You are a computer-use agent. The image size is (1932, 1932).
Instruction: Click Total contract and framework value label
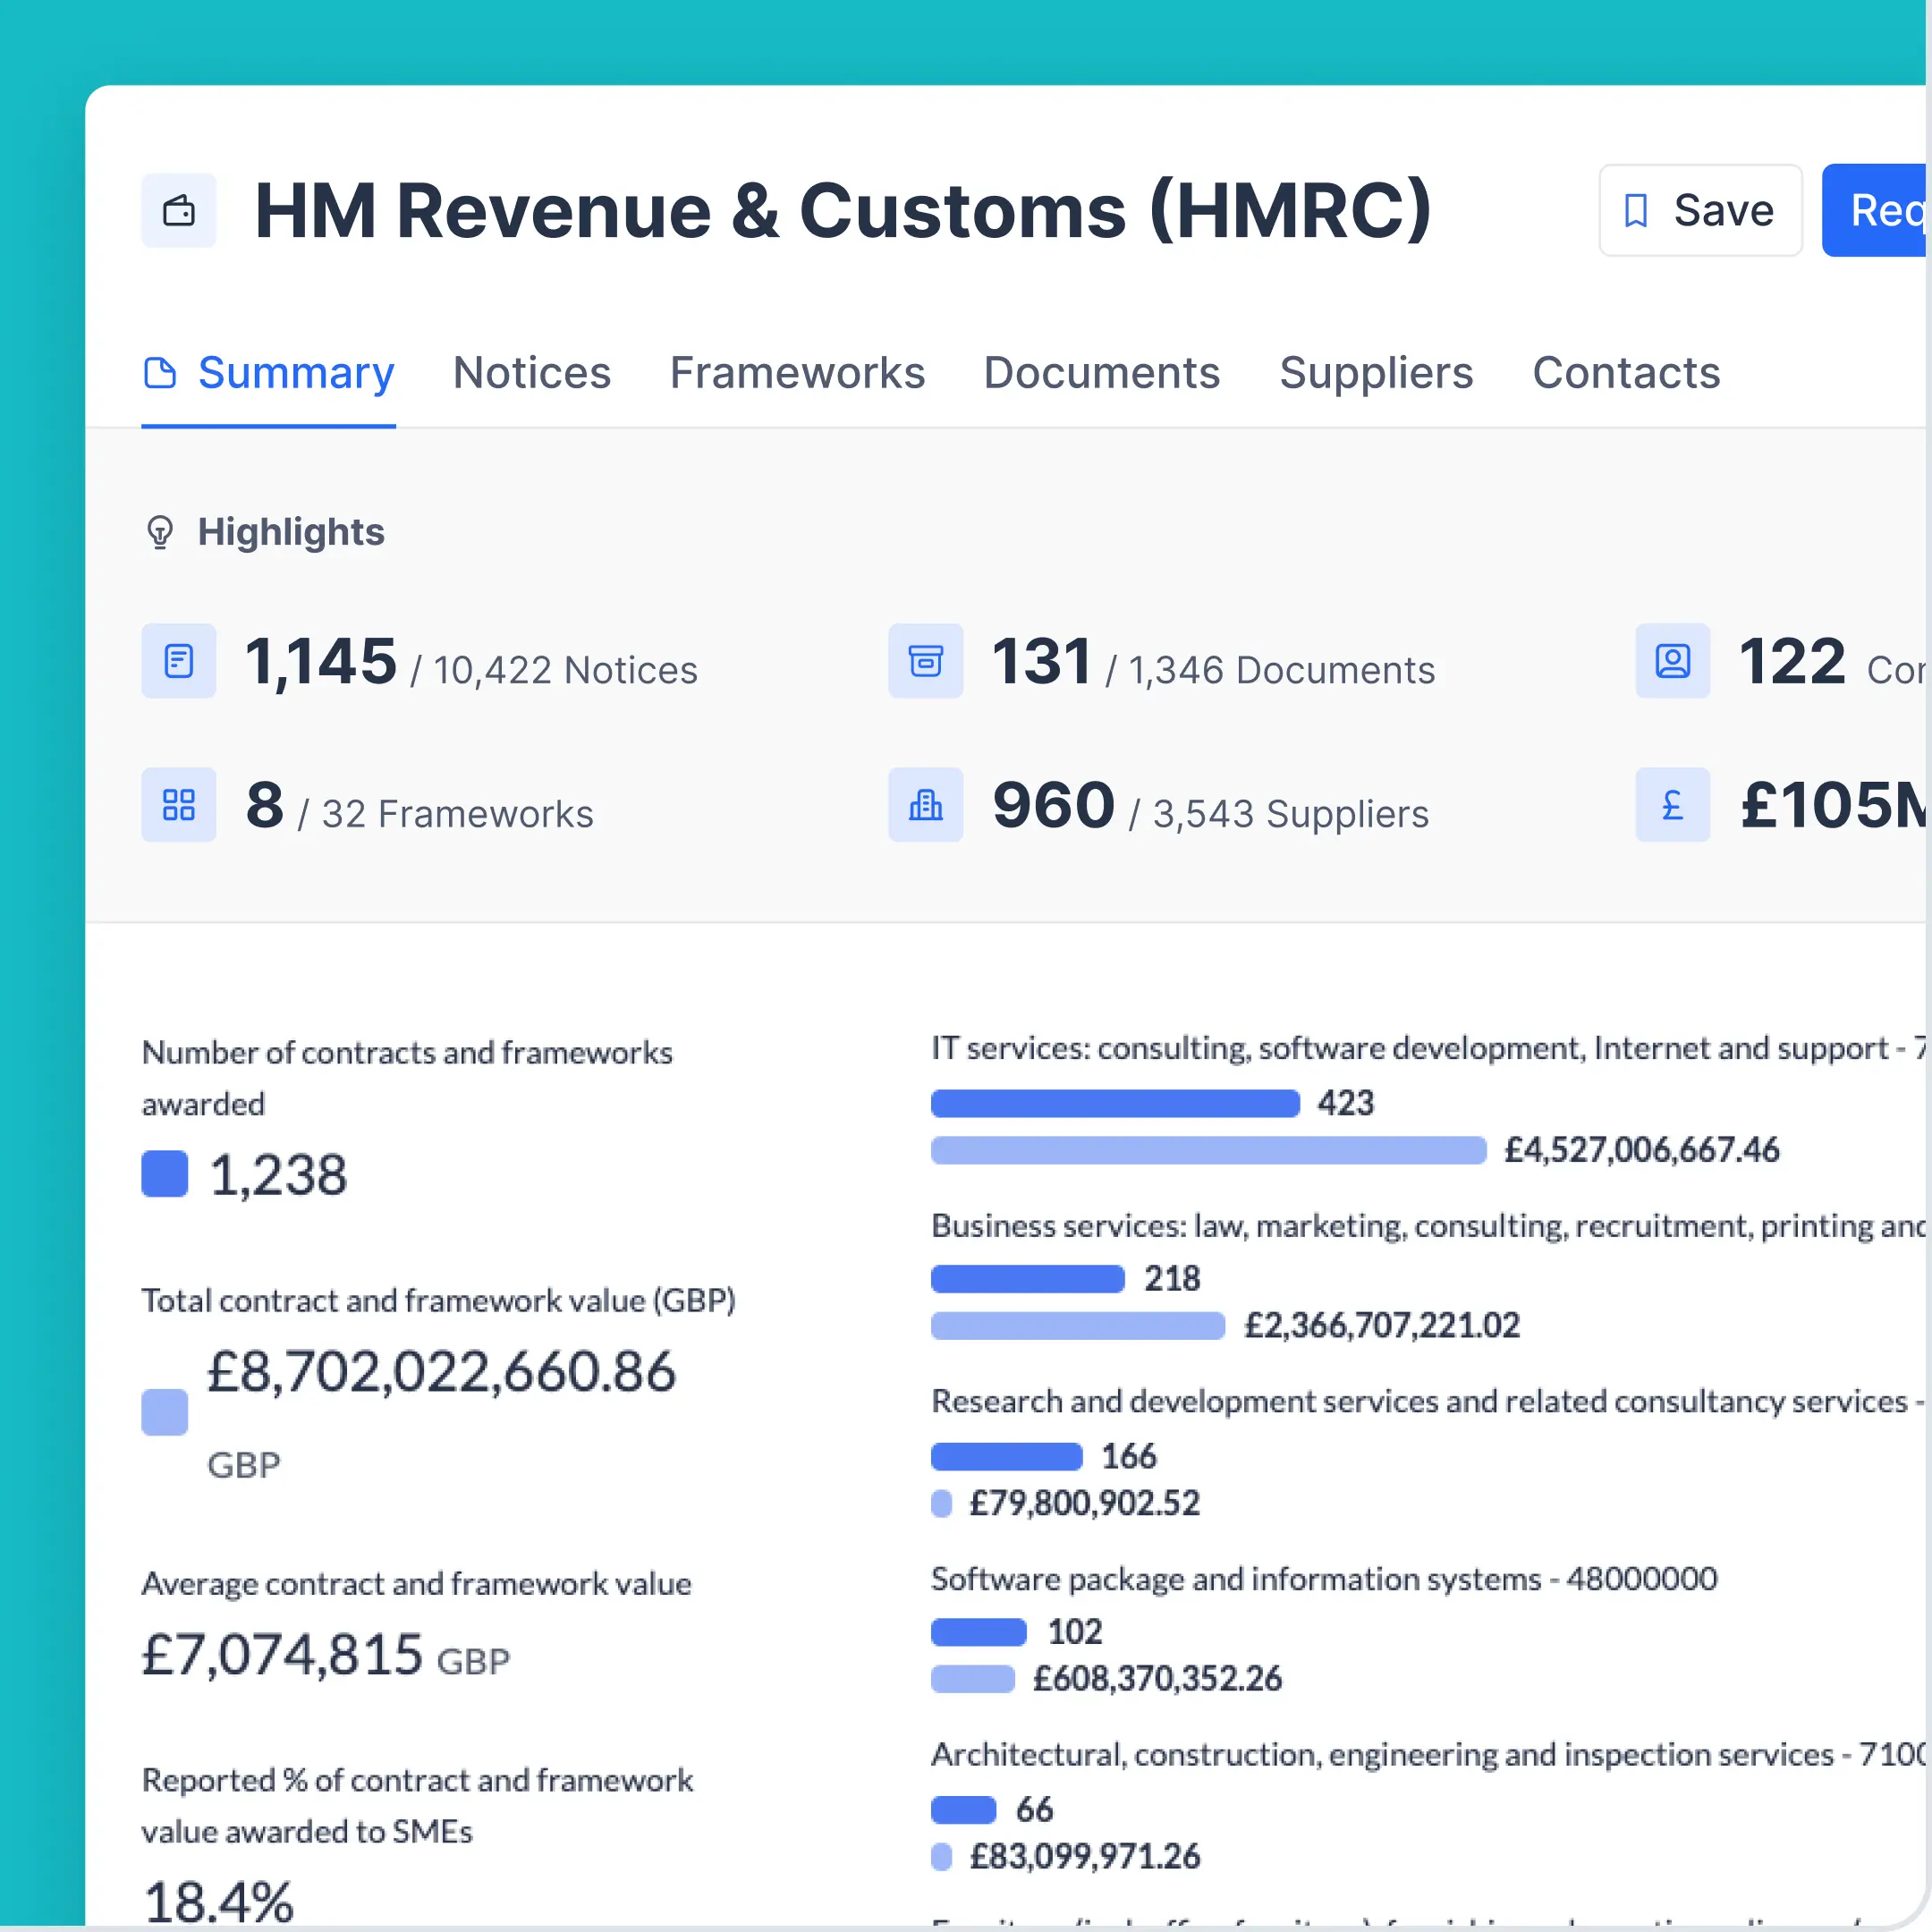pos(439,1301)
